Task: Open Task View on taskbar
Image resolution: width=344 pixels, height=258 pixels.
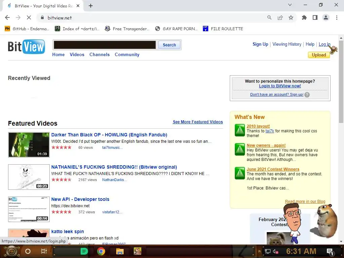Action: tap(44, 251)
